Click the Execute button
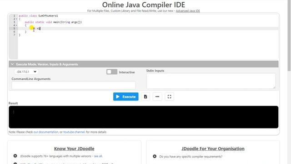This screenshot has height=164, width=291. [126, 97]
